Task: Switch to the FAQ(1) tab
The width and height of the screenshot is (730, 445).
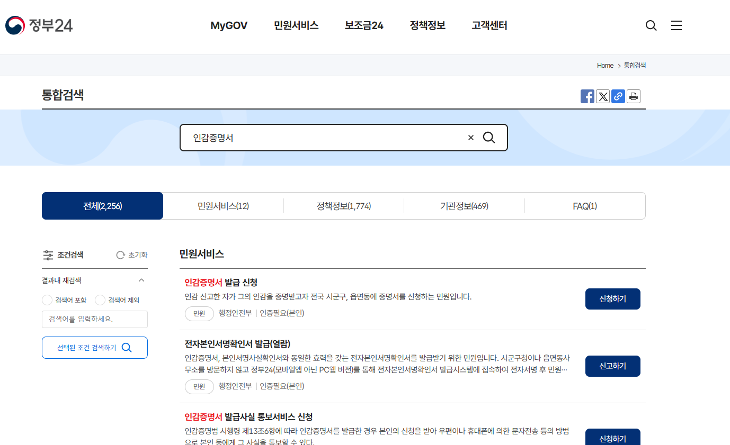Action: point(585,206)
